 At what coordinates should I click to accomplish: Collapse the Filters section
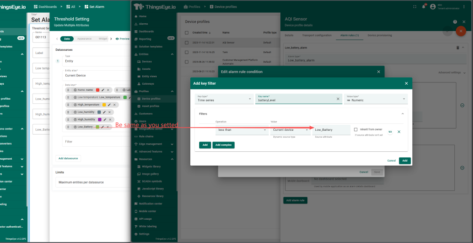click(402, 114)
